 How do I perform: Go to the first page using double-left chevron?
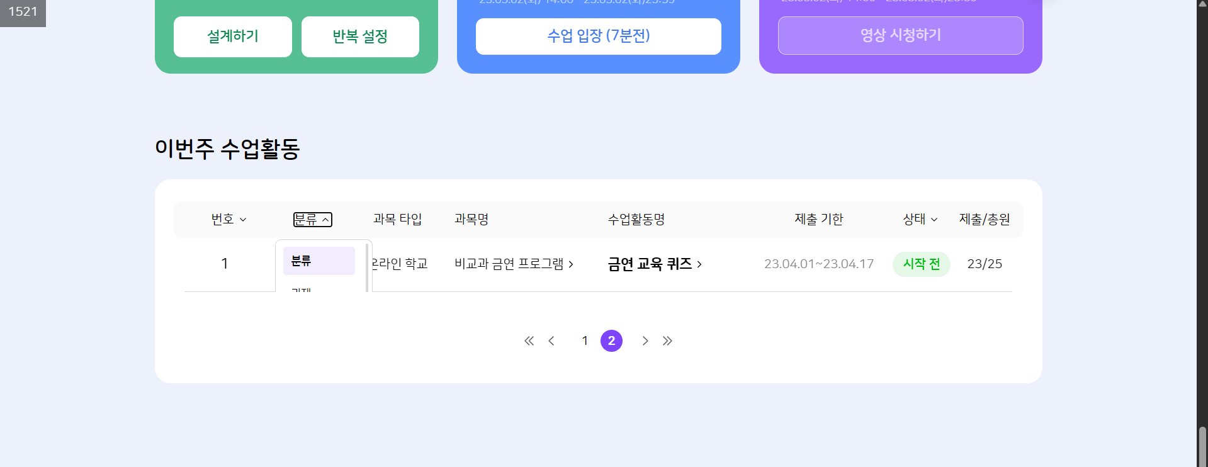(529, 341)
